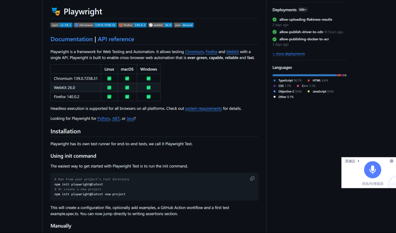Click the TypeScript segment of languages bar
The image size is (396, 233).
[x=305, y=75]
